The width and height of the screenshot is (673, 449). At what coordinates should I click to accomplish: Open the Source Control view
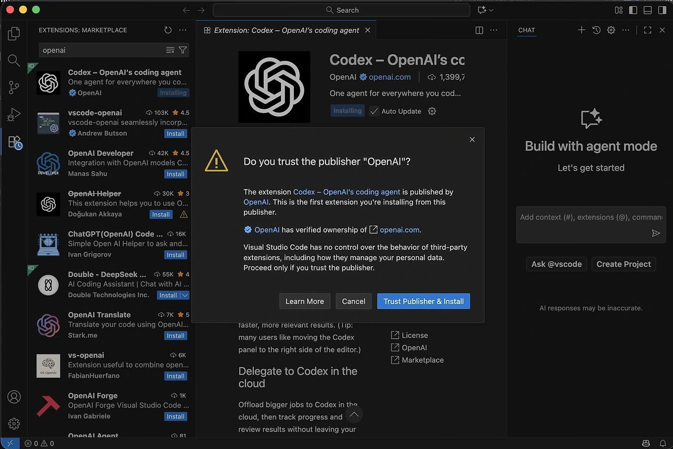pyautogui.click(x=14, y=87)
